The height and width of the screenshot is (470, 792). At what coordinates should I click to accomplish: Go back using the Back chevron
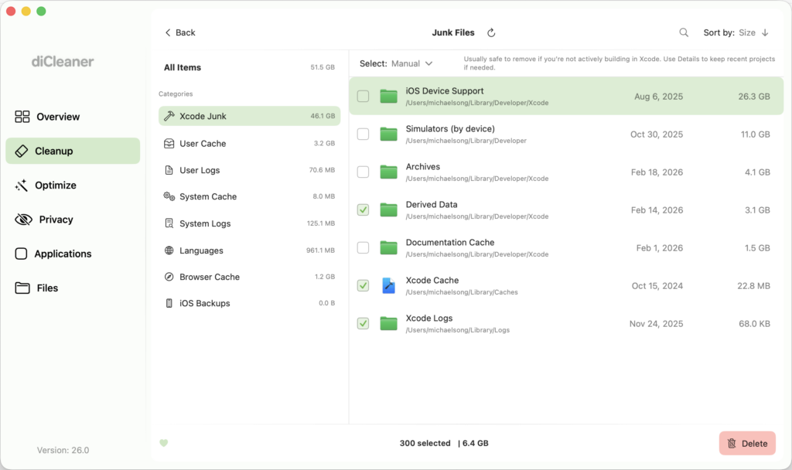click(179, 32)
